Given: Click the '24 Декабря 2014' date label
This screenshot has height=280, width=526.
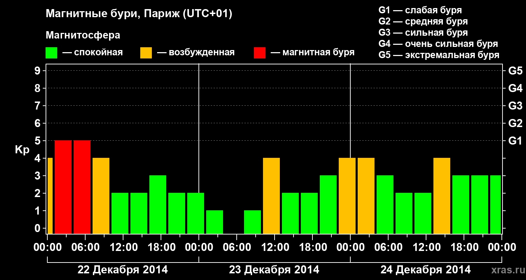Looking at the screenshot, I should pyautogui.click(x=426, y=269).
